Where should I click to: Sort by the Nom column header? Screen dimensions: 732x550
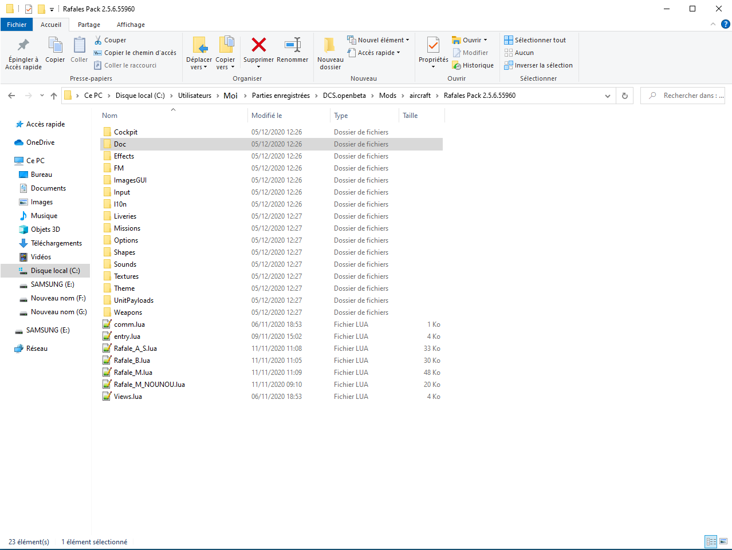[x=174, y=116]
